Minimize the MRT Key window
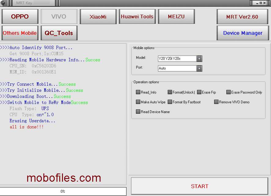271x196 pixels. click(x=257, y=3)
